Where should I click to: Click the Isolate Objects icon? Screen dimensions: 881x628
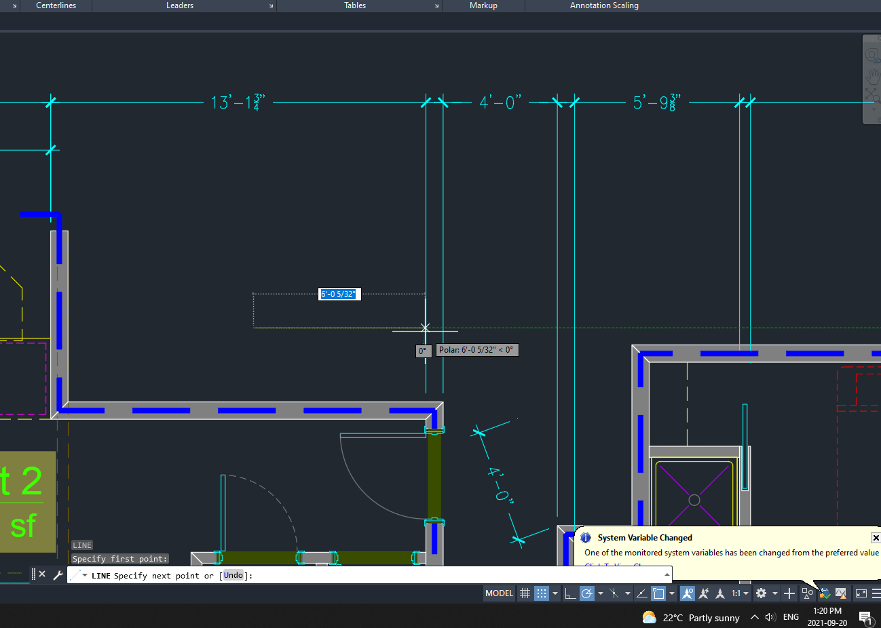[x=806, y=593]
